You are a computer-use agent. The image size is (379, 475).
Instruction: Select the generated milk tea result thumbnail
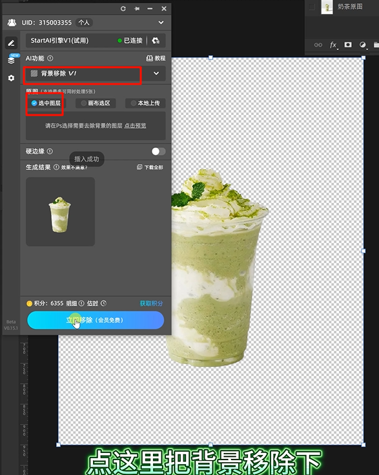pos(60,212)
